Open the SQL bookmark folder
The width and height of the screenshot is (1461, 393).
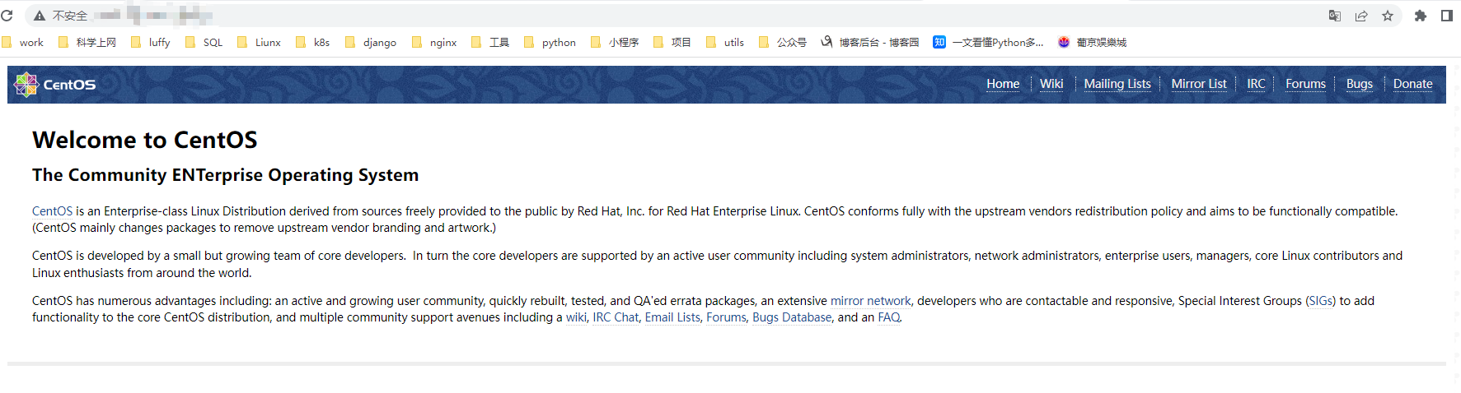[x=204, y=42]
